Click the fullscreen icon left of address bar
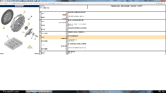Screen dimensions: 166x93 2,3
